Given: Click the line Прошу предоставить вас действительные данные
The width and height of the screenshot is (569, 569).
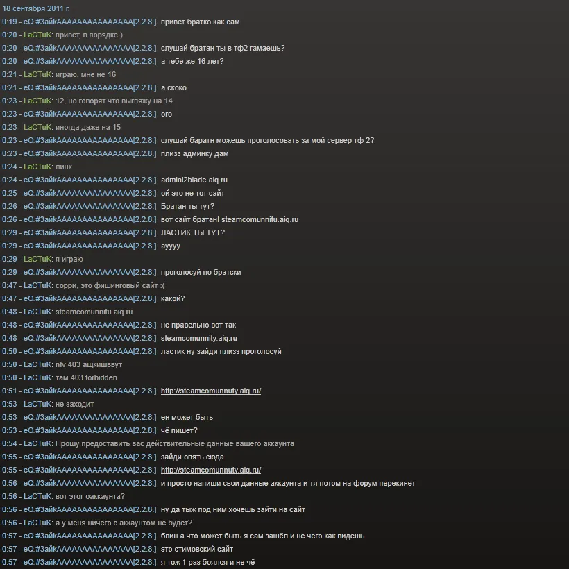Looking at the screenshot, I should pos(175,444).
